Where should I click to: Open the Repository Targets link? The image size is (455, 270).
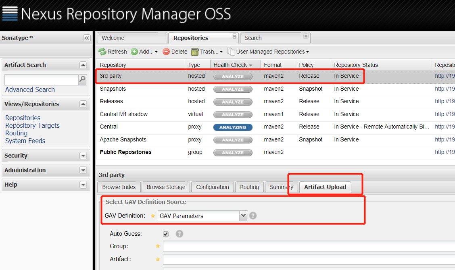[33, 125]
